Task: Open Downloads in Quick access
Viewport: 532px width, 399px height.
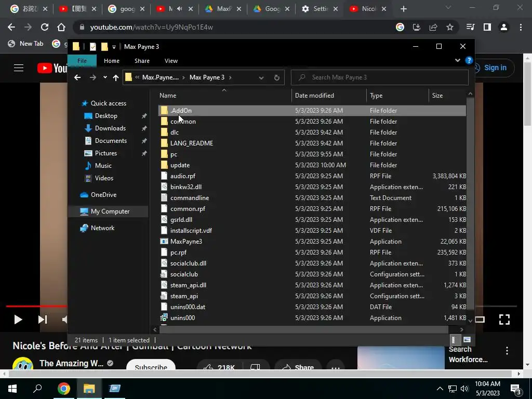Action: (110, 128)
